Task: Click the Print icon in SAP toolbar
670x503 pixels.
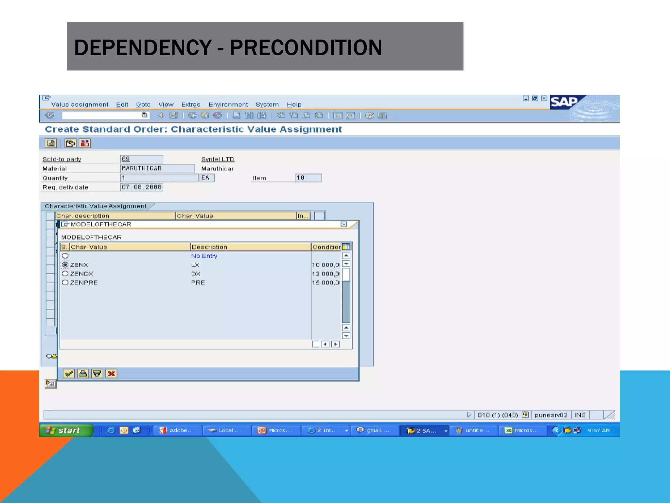Action: pyautogui.click(x=236, y=115)
